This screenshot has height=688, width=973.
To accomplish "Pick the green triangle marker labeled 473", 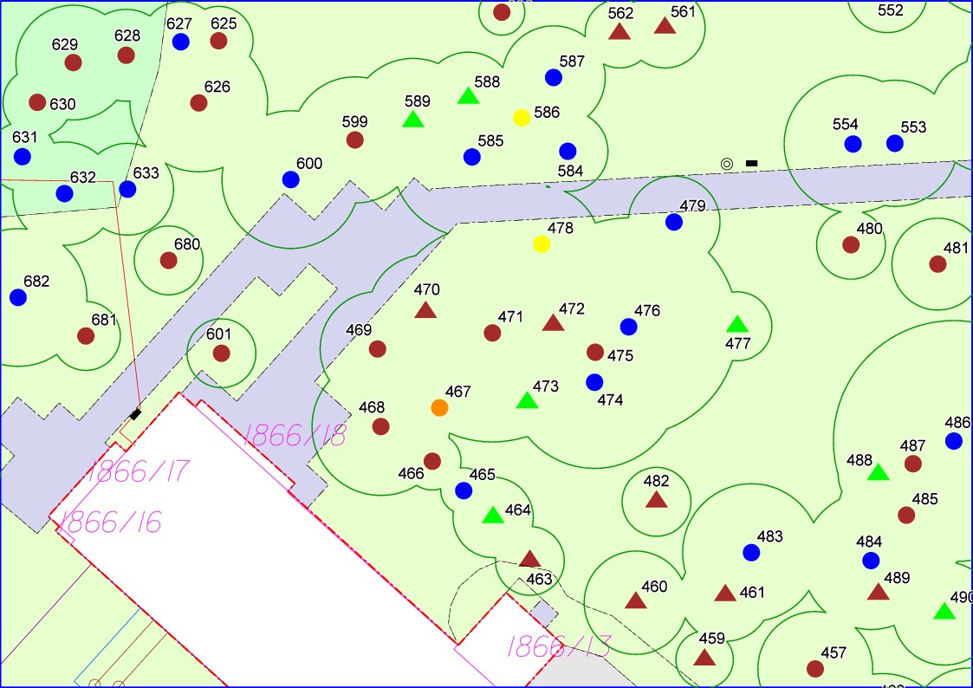I will tap(527, 400).
